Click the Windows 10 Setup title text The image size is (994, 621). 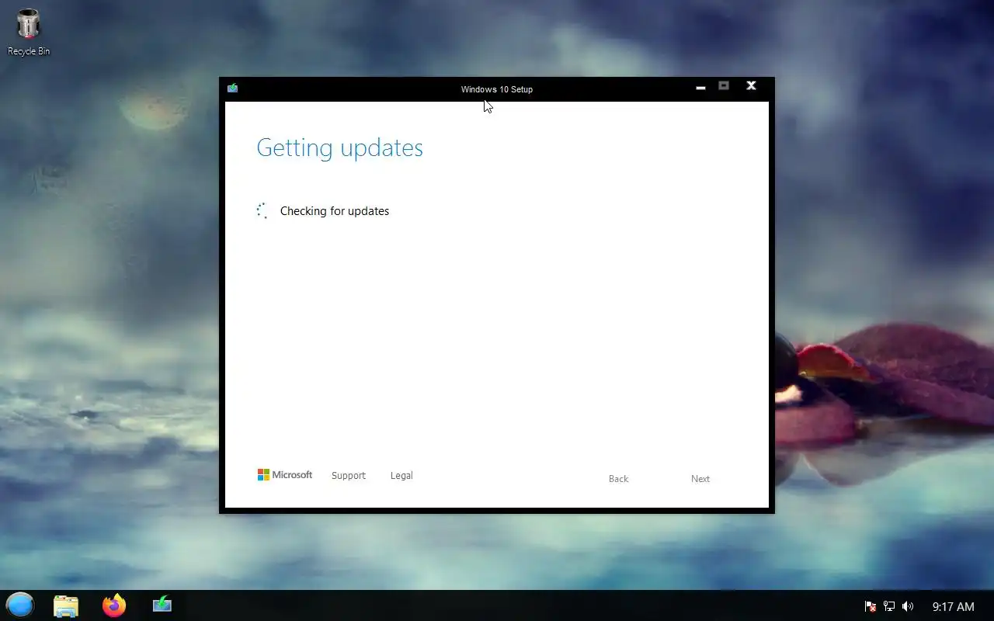point(497,89)
